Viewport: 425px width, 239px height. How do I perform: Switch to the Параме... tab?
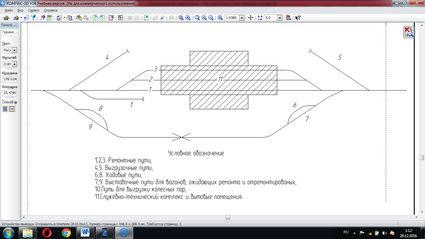tap(10, 32)
